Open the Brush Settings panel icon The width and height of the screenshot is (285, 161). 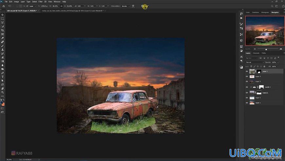pos(241,24)
